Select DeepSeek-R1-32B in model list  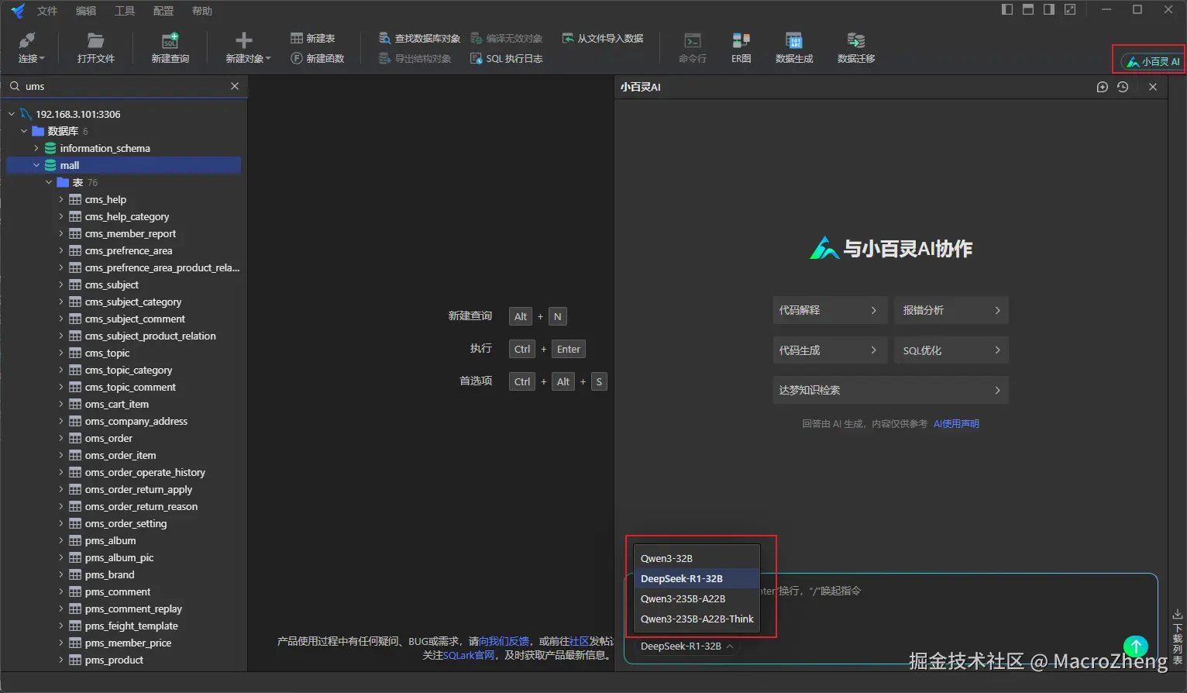[x=697, y=578]
